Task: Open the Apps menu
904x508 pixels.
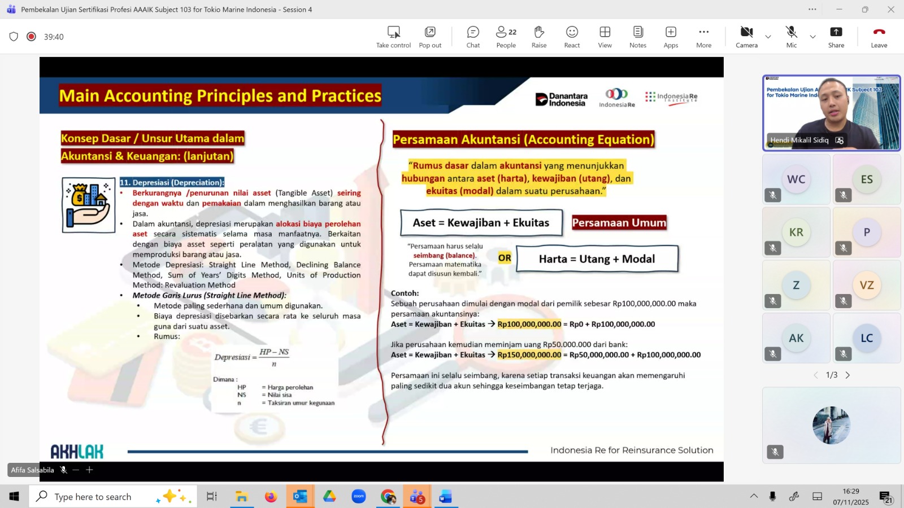Action: (671, 37)
